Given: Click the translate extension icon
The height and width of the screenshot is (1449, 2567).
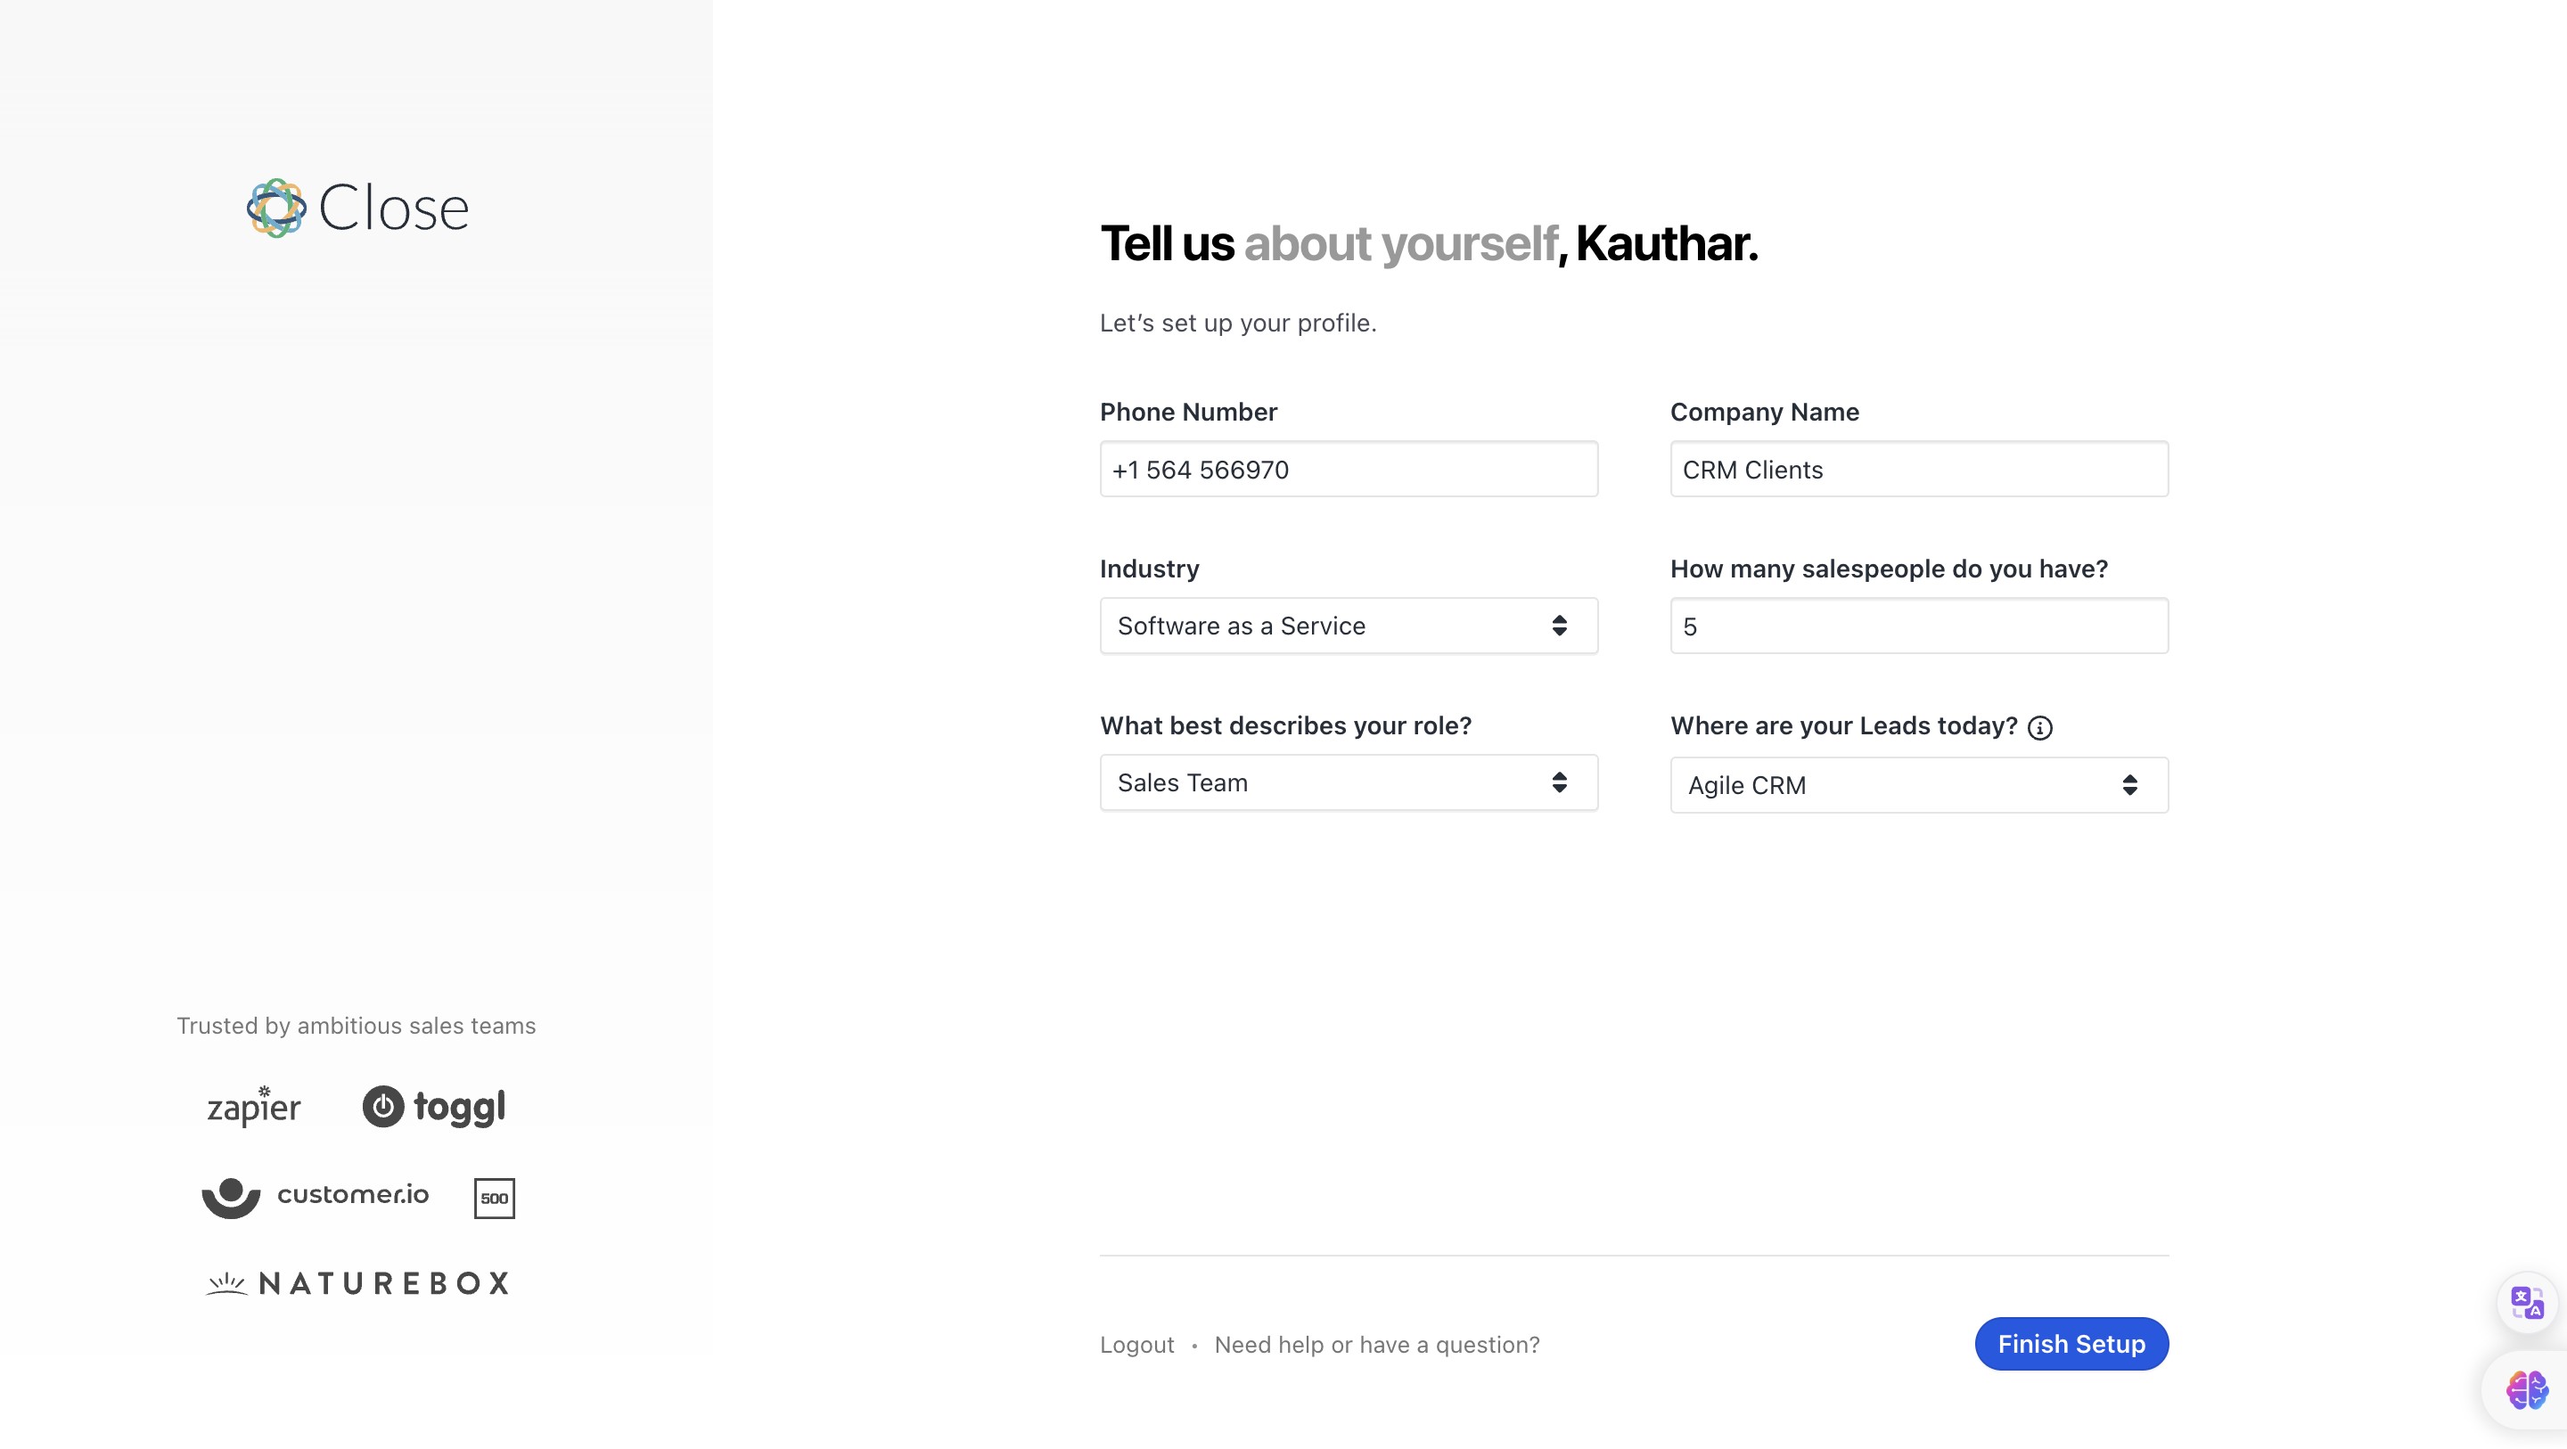Looking at the screenshot, I should click(x=2526, y=1301).
